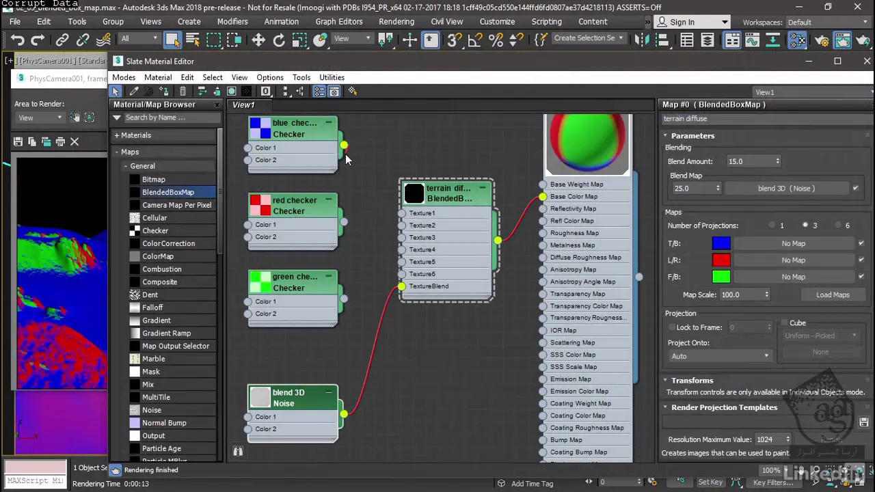The image size is (875, 492).
Task: Click the Undo arrow icon
Action: coord(18,40)
